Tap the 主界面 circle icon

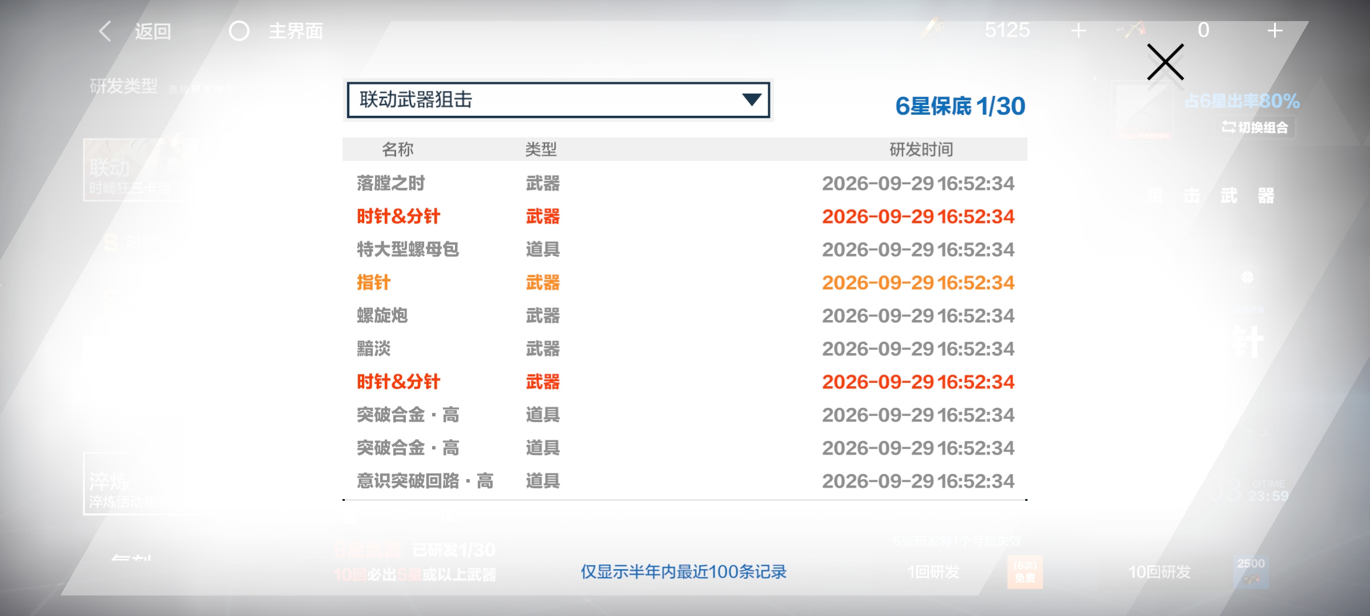239,31
